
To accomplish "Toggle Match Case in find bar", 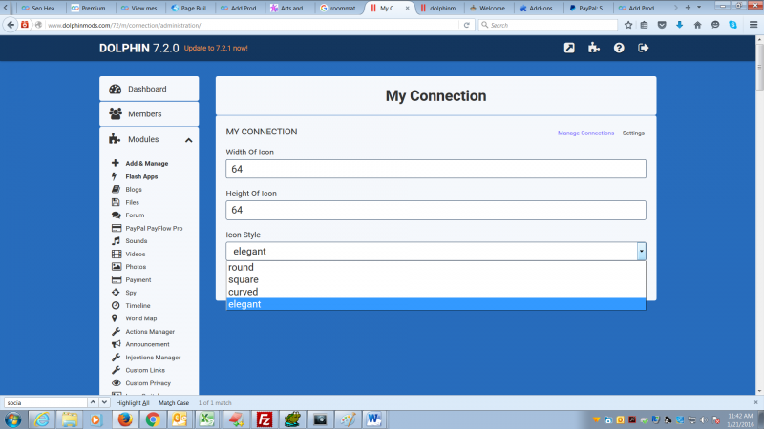I will (x=174, y=402).
